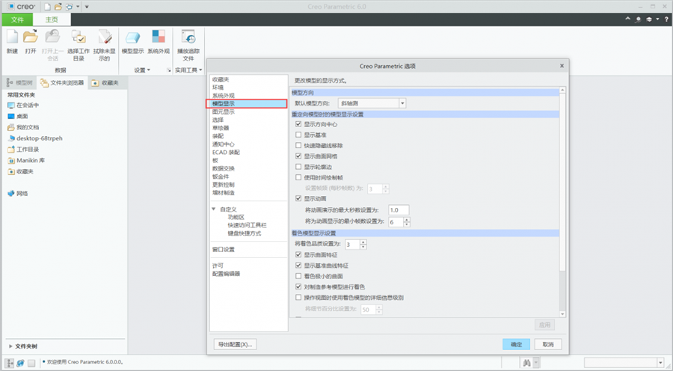Click the open folder icon in quick access toolbar
This screenshot has height=371, width=673.
pos(58,7)
